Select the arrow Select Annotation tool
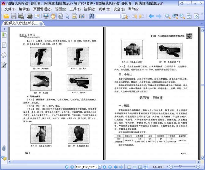205x170 pixels. coord(67,16)
